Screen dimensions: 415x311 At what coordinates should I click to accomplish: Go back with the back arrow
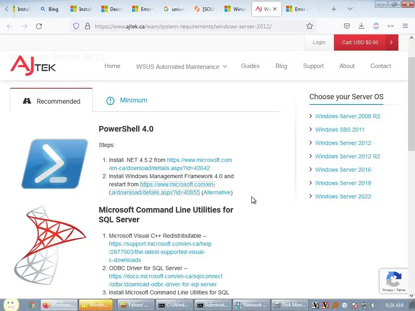10,26
